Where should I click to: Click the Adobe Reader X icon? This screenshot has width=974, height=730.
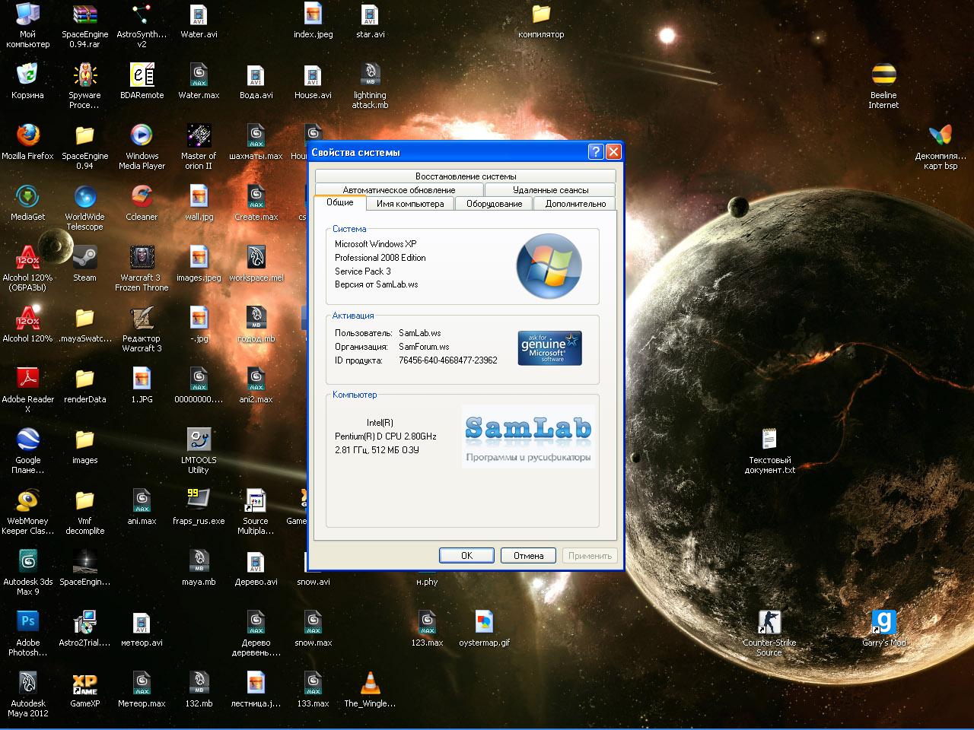(27, 379)
